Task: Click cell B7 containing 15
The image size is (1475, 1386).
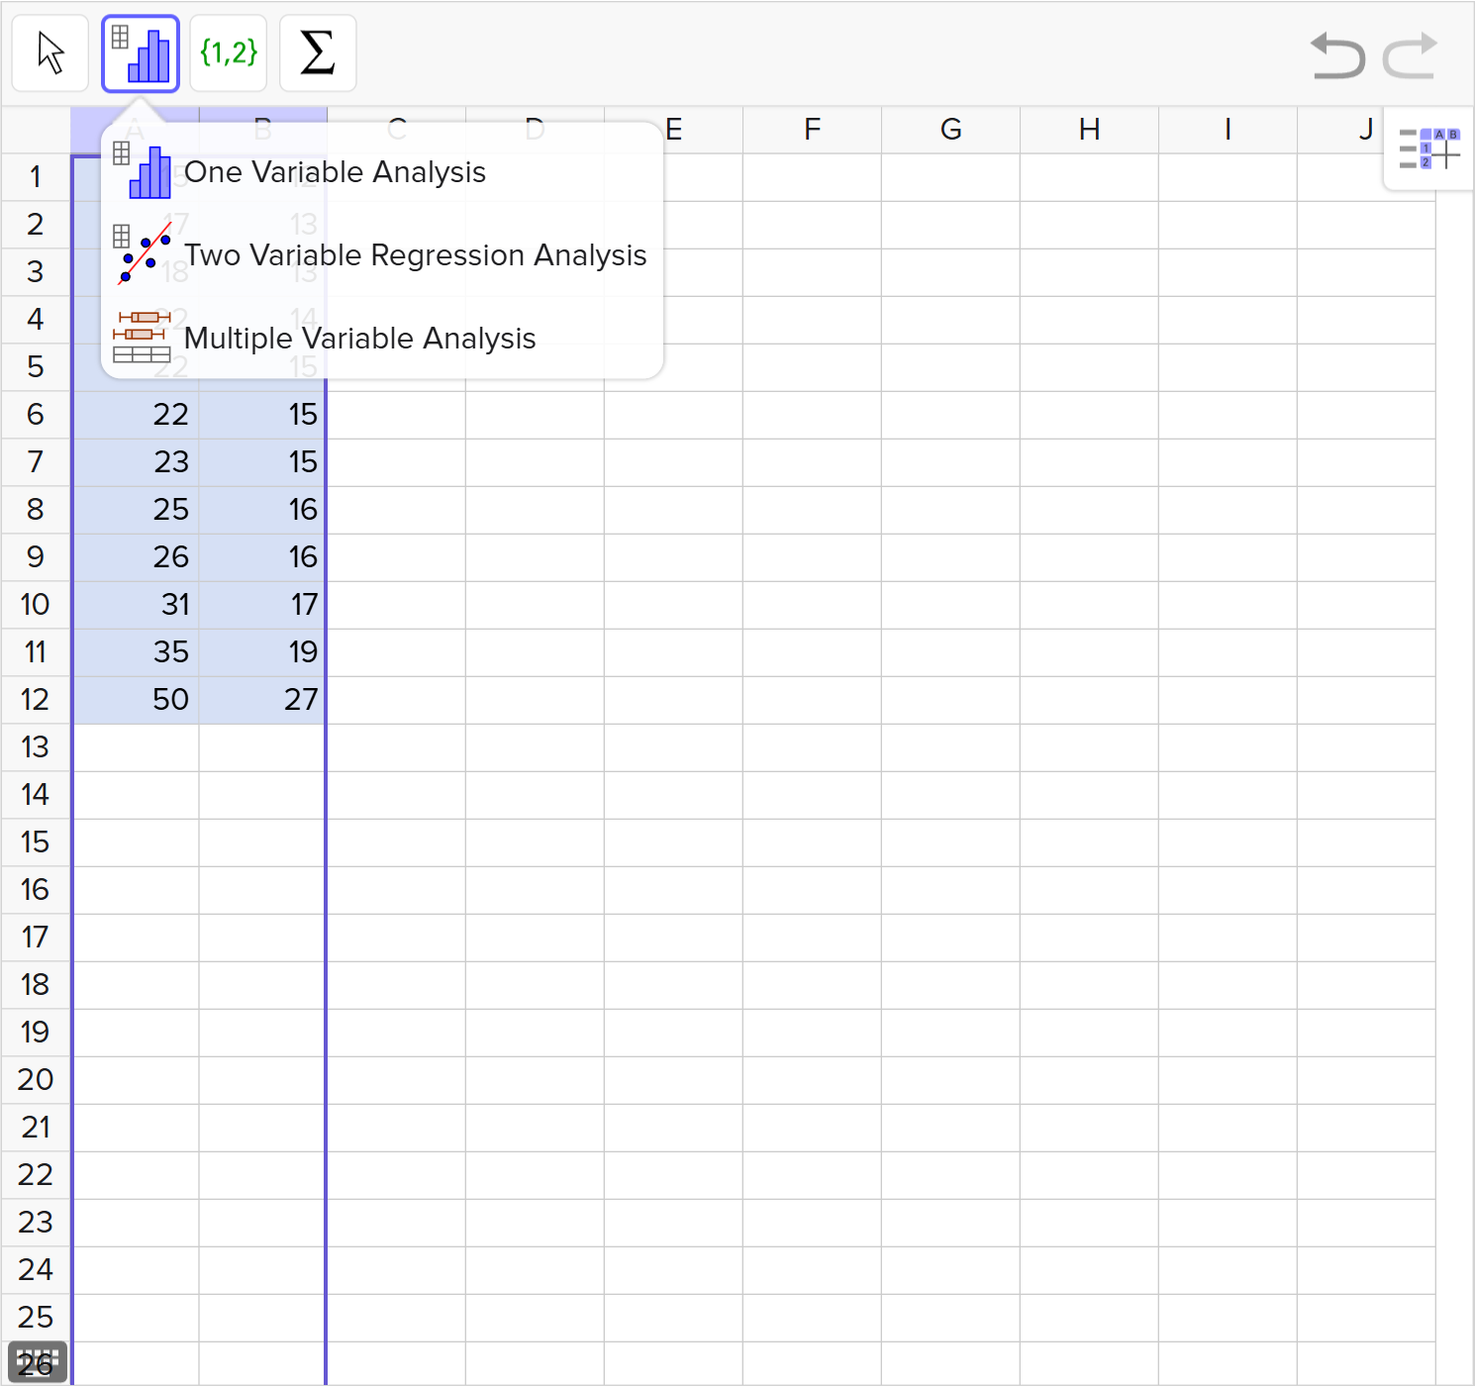Action: point(263,462)
